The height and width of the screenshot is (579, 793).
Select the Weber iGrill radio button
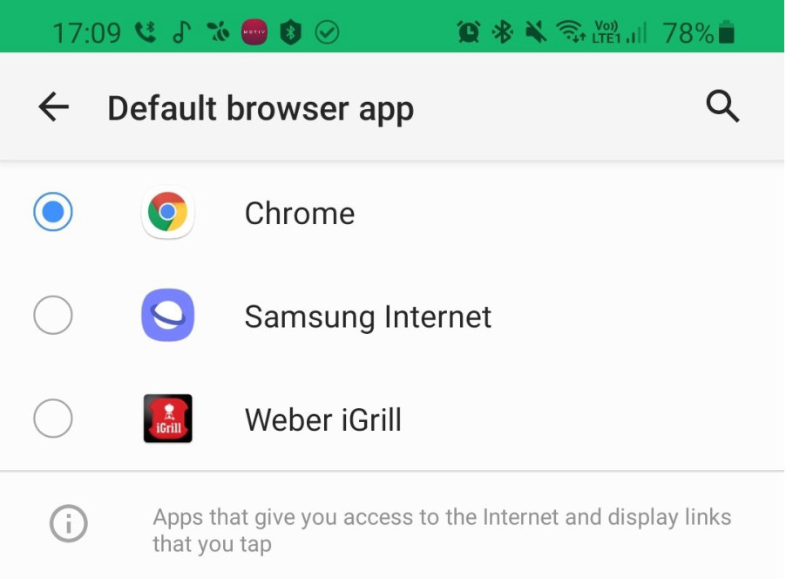point(53,419)
